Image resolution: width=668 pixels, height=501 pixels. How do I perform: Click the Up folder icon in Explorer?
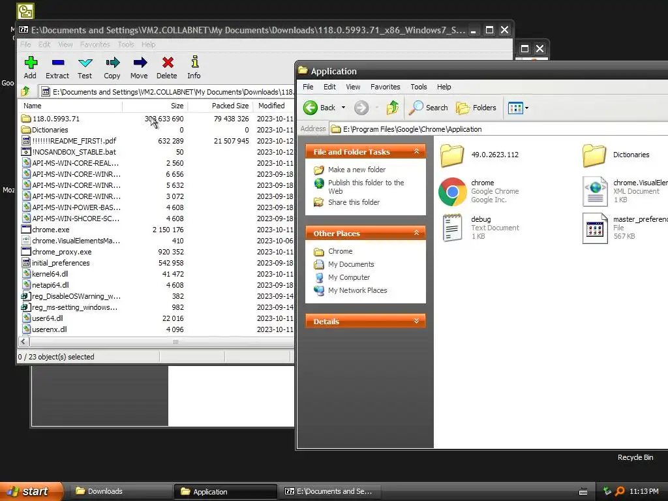pos(392,108)
